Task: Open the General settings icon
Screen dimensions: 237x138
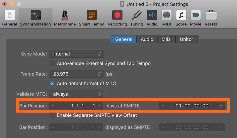Action: (x=9, y=15)
